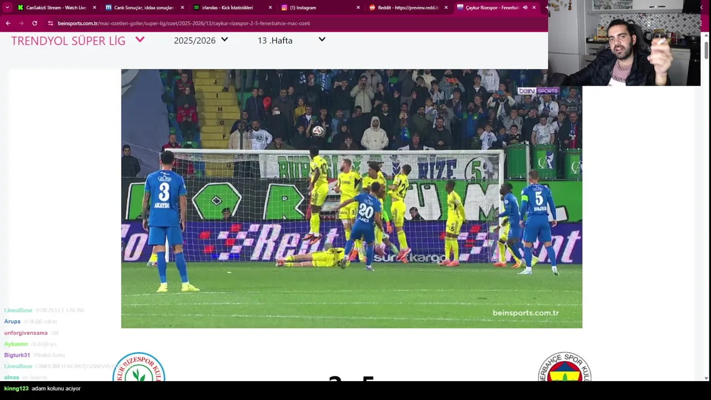Screen dimensions: 711x400
Task: Close the CanSakizli Stream tab
Action: click(94, 8)
